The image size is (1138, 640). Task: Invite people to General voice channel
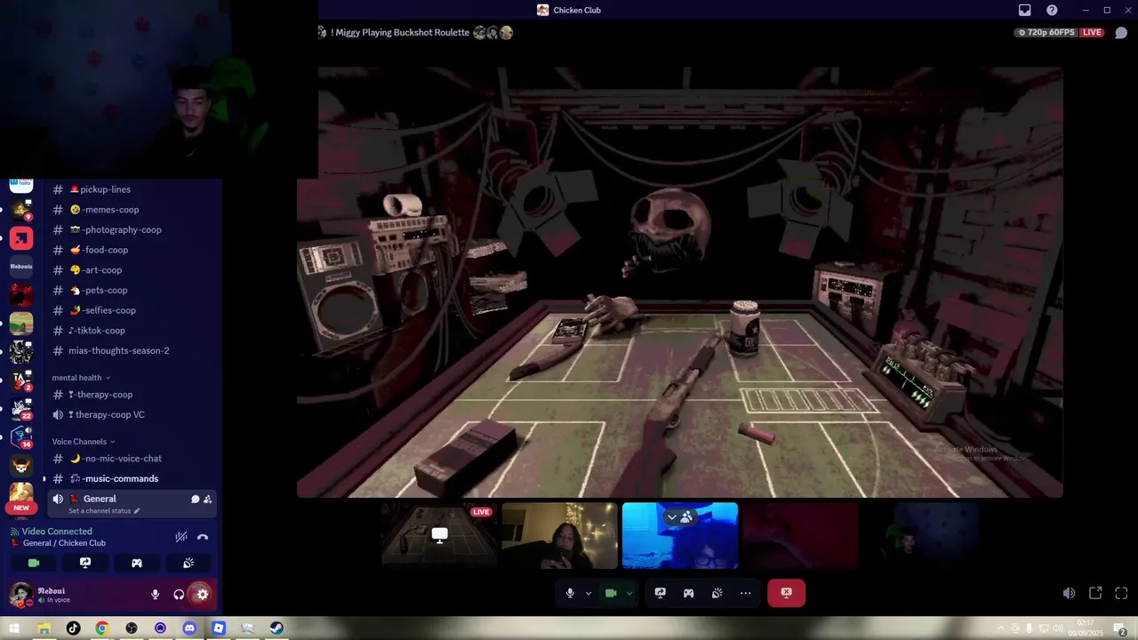point(207,500)
